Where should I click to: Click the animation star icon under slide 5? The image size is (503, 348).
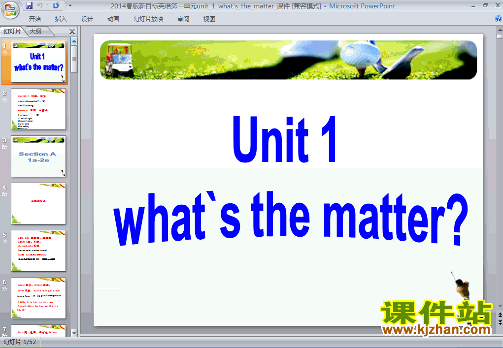point(4,242)
